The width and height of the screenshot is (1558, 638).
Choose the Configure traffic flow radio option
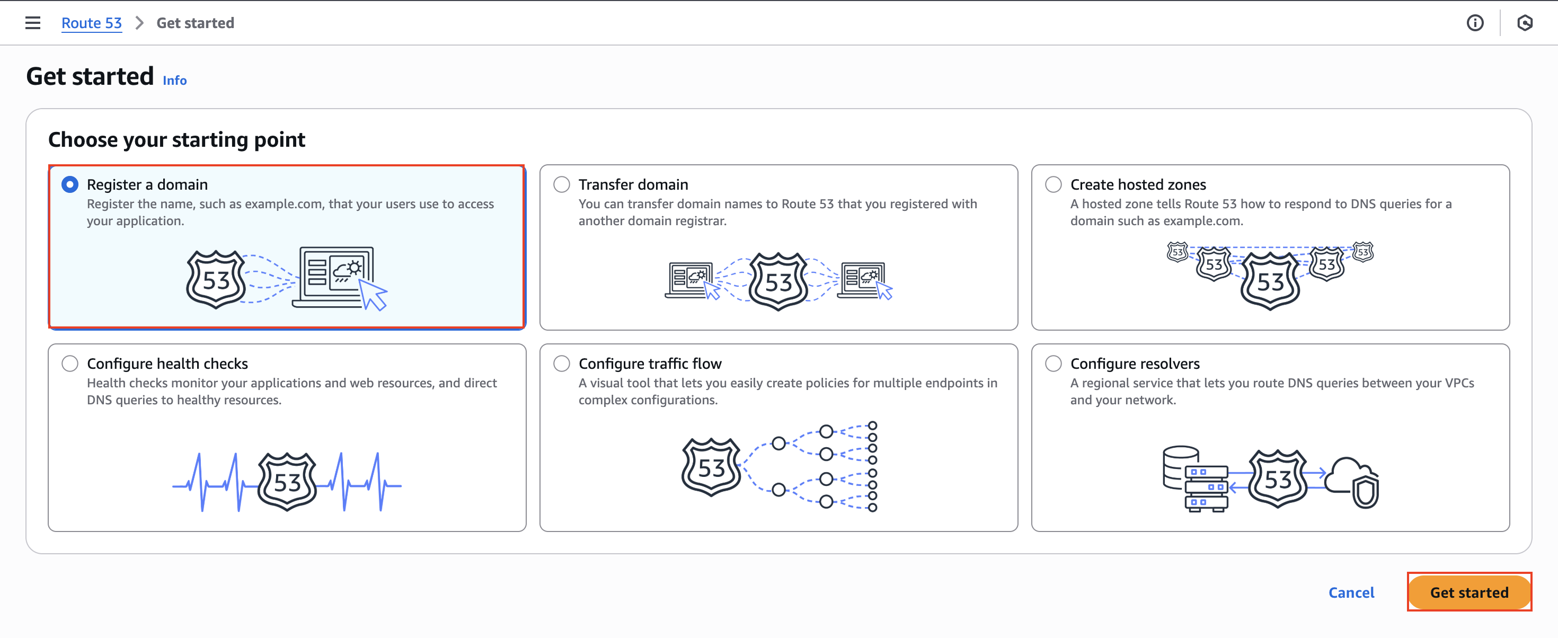click(562, 364)
